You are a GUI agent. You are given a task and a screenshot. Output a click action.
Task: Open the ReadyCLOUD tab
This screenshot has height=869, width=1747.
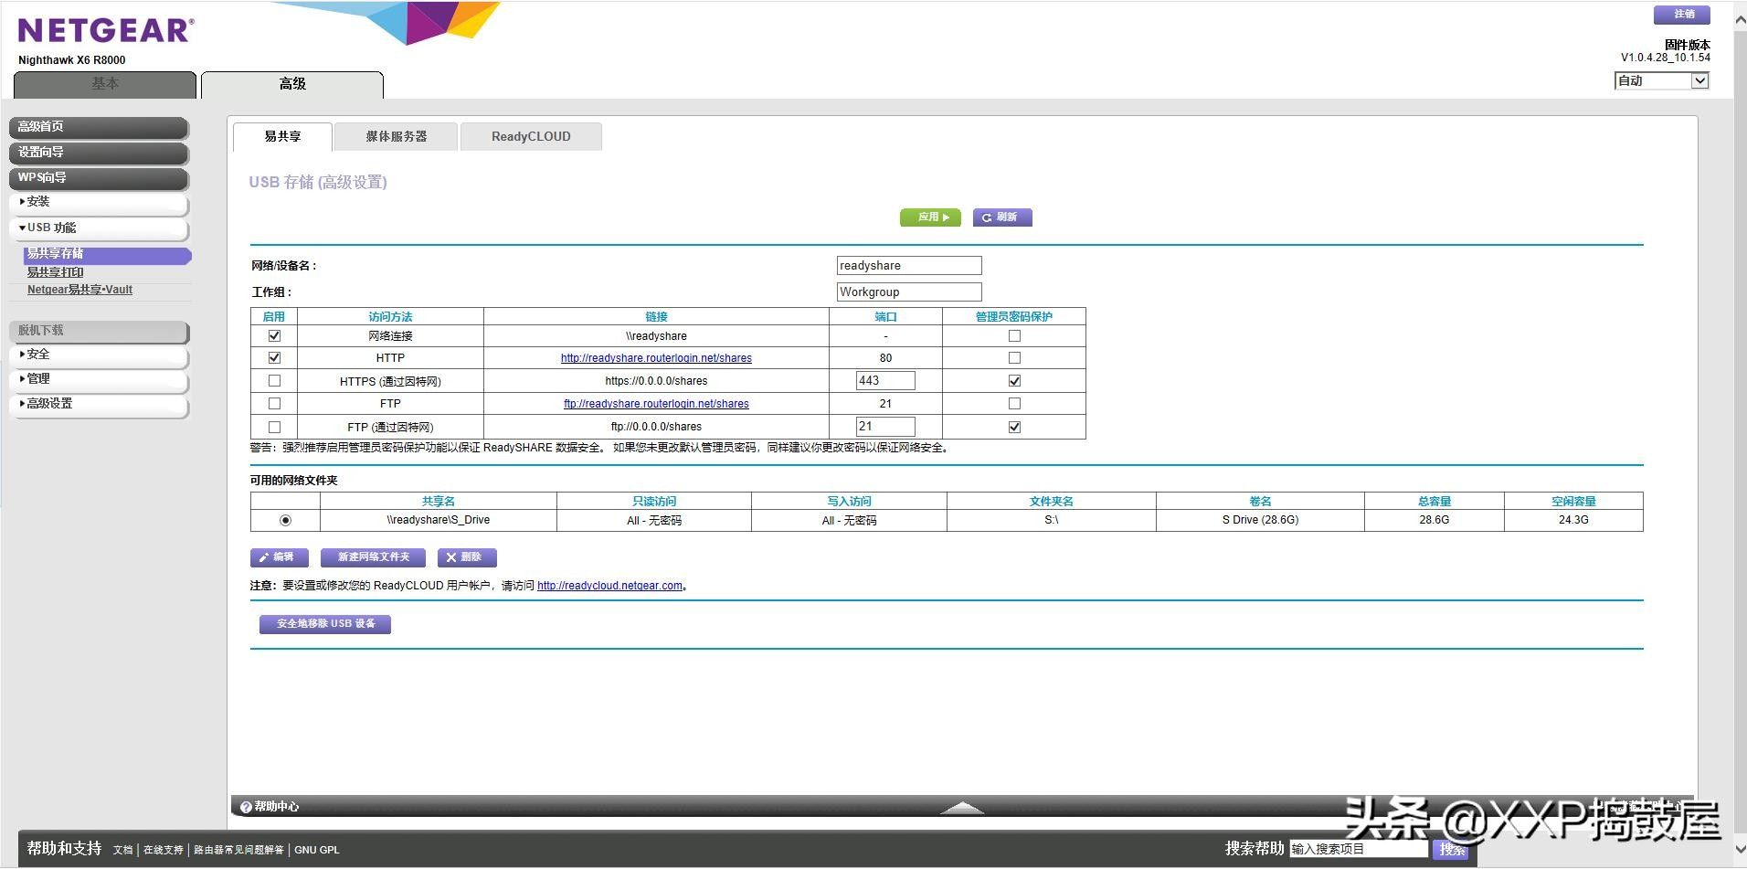531,137
